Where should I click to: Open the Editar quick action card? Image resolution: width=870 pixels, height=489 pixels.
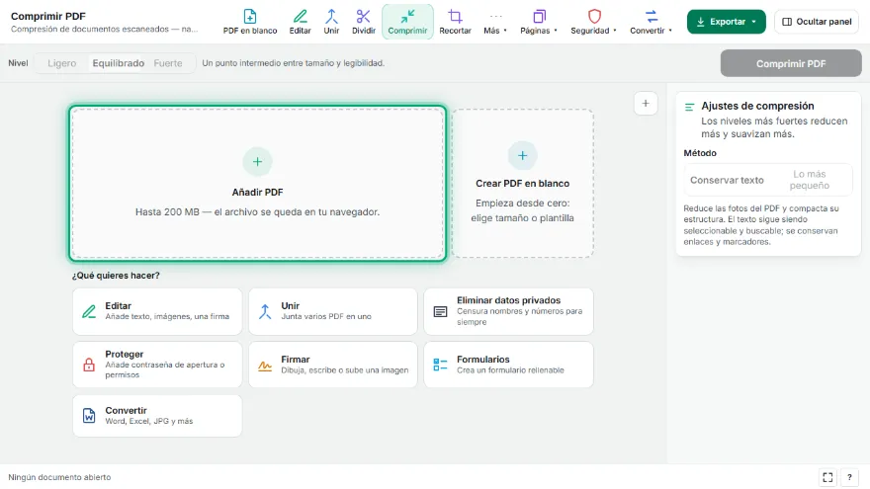click(x=157, y=311)
